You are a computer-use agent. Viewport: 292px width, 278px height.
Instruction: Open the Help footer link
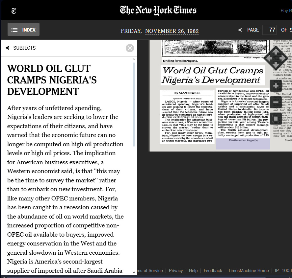click(x=193, y=270)
